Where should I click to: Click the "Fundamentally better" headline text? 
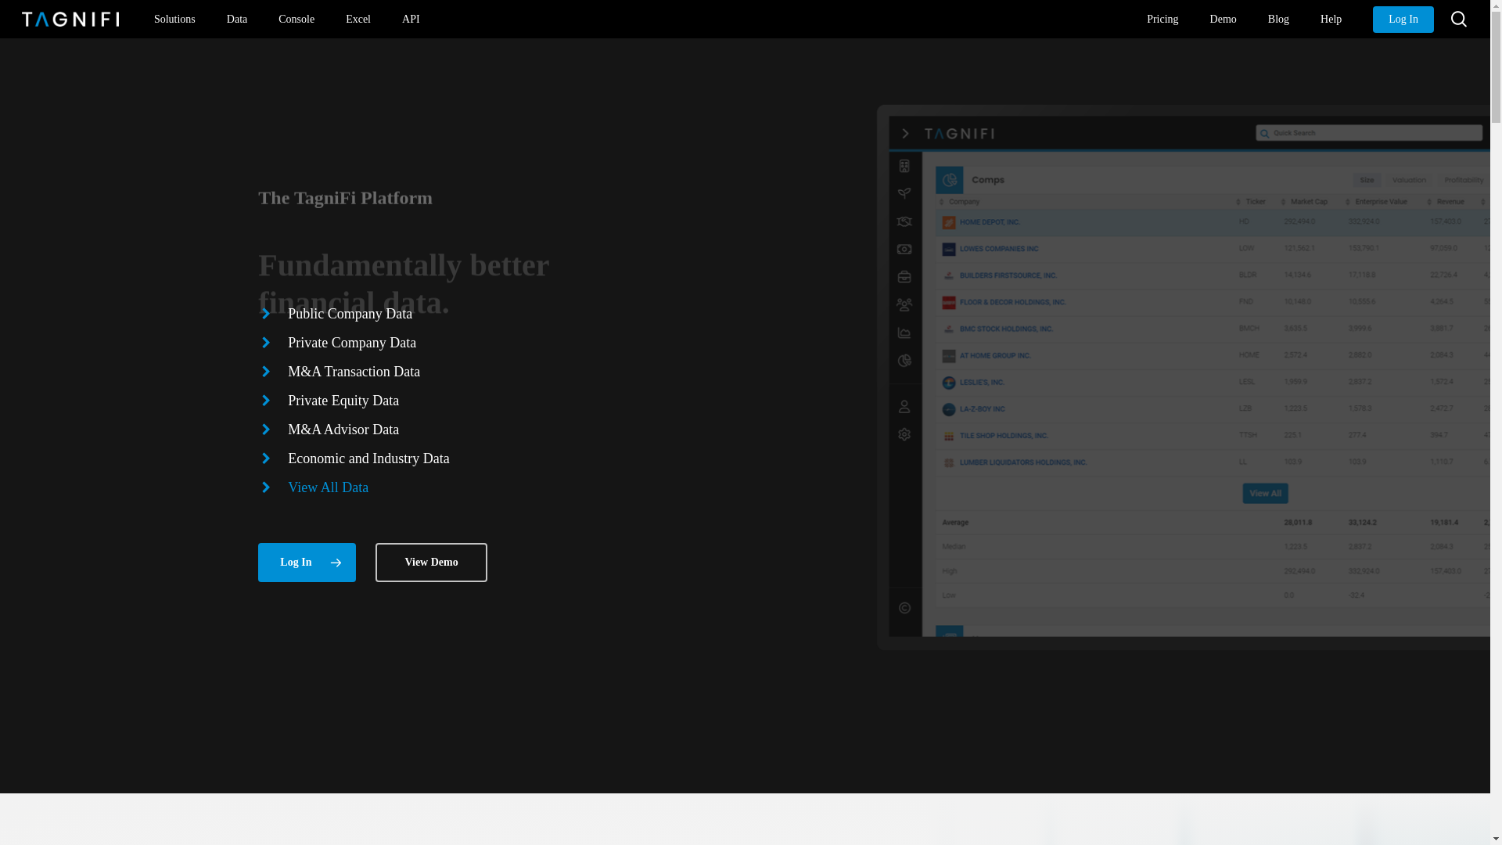404,265
